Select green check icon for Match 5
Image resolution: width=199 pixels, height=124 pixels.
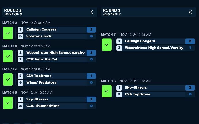click(8, 103)
